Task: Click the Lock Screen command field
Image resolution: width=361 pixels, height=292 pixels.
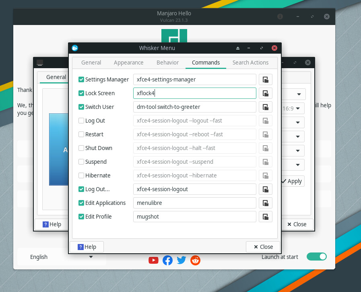Action: 195,93
